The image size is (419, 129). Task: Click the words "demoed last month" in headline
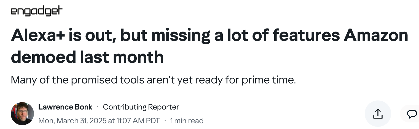[x=87, y=57]
